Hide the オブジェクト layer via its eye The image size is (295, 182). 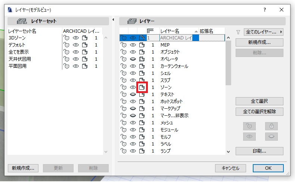pyautogui.click(x=133, y=52)
